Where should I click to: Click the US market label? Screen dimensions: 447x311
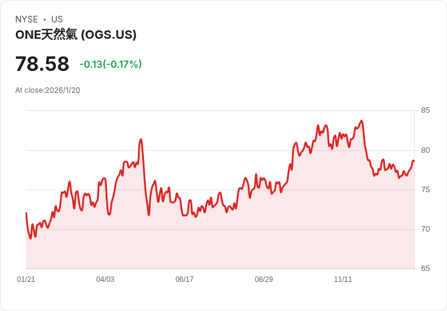pyautogui.click(x=57, y=19)
